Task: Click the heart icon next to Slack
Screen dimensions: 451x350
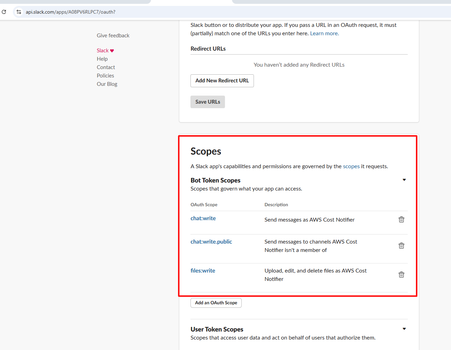Action: tap(112, 51)
